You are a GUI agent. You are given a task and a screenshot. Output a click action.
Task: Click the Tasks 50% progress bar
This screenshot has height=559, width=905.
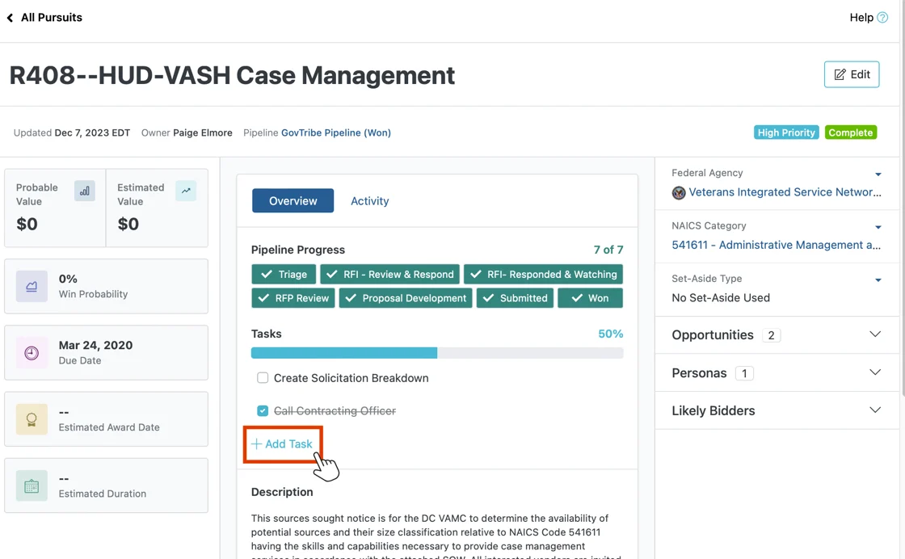click(x=436, y=352)
